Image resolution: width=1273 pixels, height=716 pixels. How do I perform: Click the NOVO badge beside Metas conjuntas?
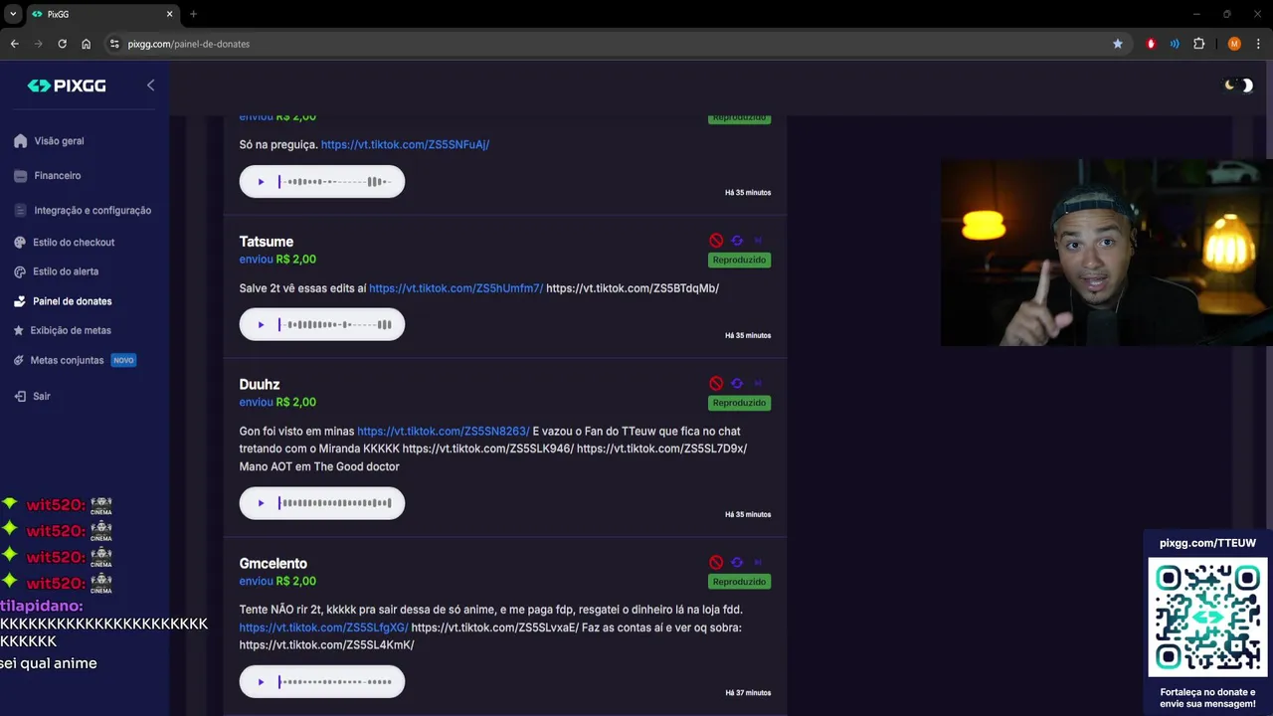tap(123, 360)
